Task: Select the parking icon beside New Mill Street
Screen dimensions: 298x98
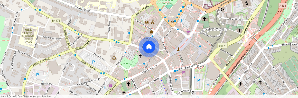Action: (x=176, y=81)
